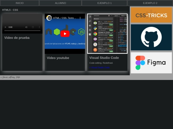Click the 'Code editing. Redefined.' text
Image resolution: width=173 pixels, height=129 pixels.
coord(101,63)
